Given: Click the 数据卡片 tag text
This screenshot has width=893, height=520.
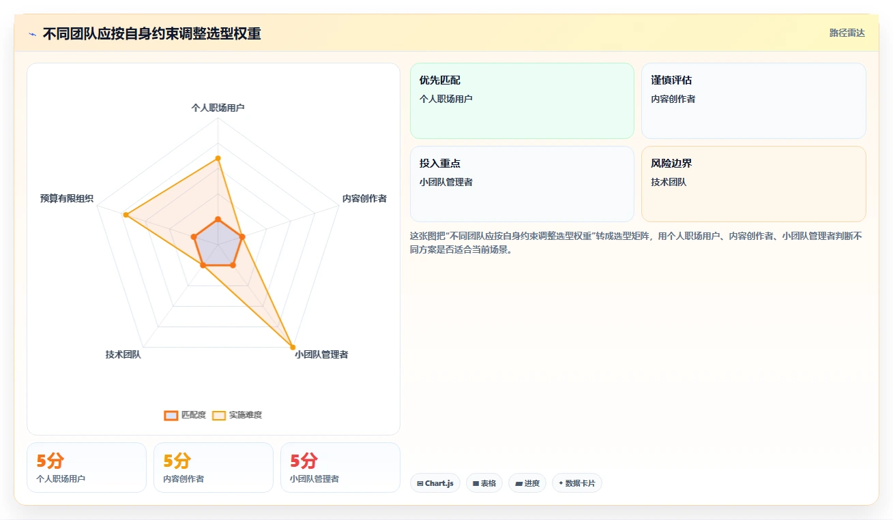Looking at the screenshot, I should coord(581,483).
